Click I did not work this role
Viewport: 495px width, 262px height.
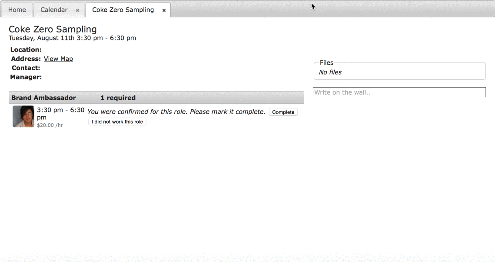[117, 122]
